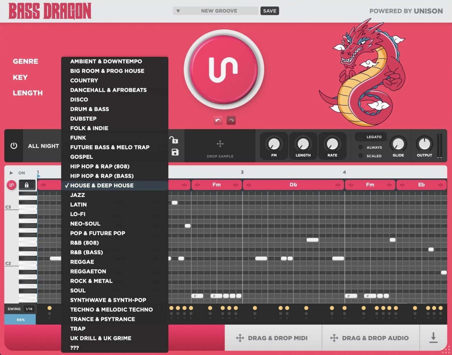Toggle the LEGATO switch

tap(361, 137)
